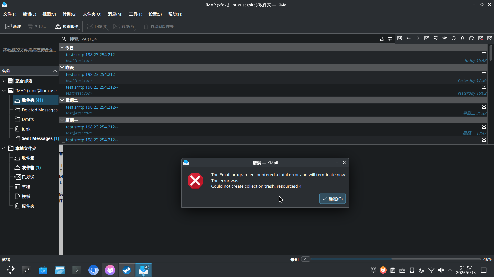Open the application launcher in the taskbar
The width and height of the screenshot is (494, 277).
tap(11, 270)
